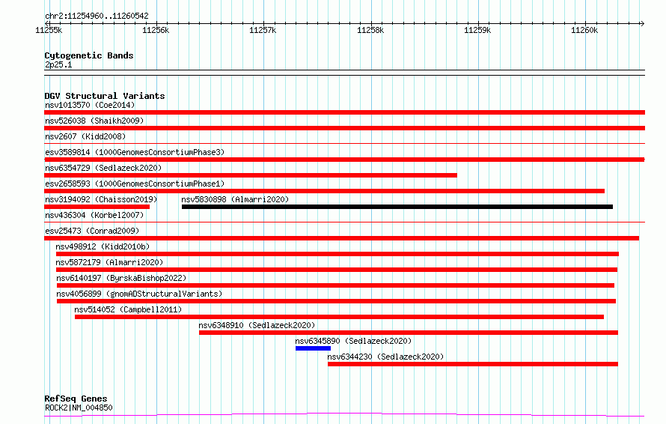Viewport: 666px width, 424px height.
Task: Select nsv514052 (Campbell2011) variant label
Action: tap(128, 309)
